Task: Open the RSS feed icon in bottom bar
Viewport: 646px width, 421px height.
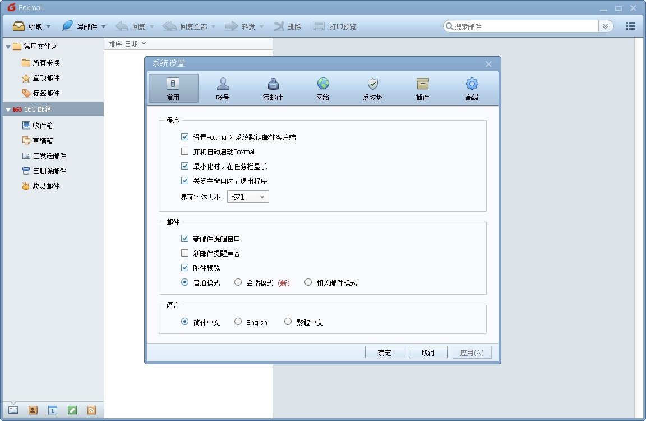Action: 91,410
